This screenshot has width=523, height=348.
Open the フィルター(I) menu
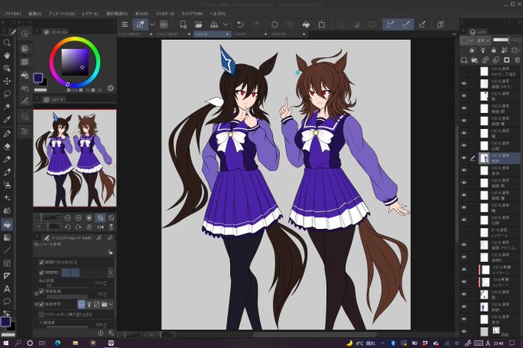165,14
